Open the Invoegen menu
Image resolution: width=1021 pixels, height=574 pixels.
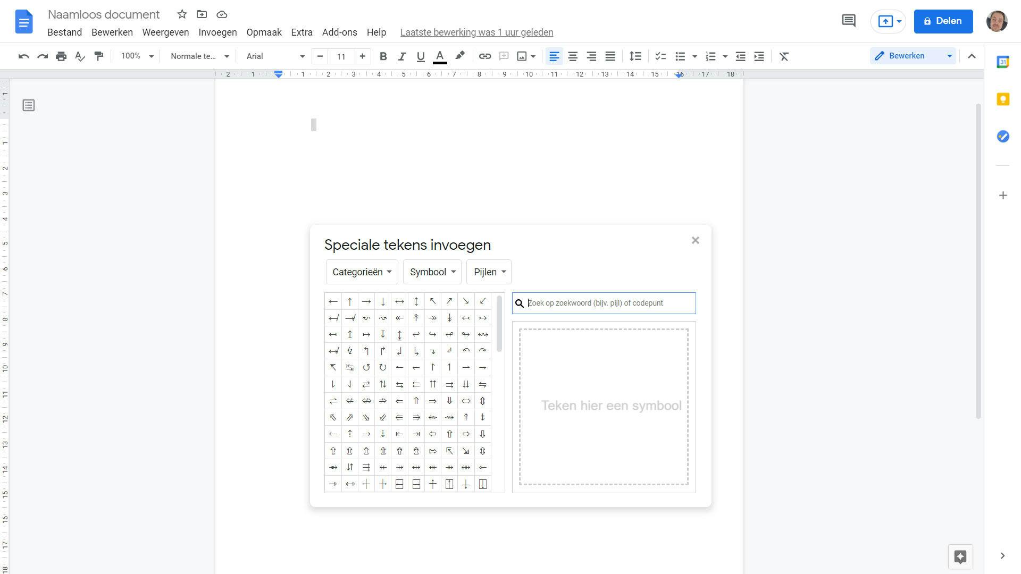point(217,32)
